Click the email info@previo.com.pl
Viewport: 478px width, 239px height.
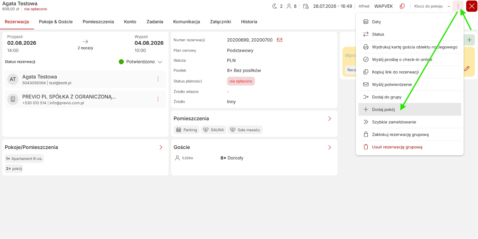(x=67, y=103)
